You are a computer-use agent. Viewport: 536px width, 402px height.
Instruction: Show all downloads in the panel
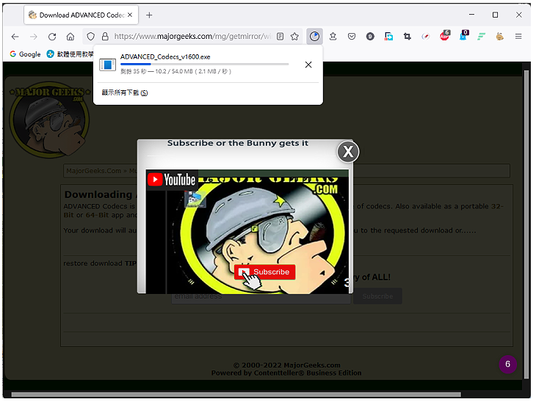click(x=125, y=92)
